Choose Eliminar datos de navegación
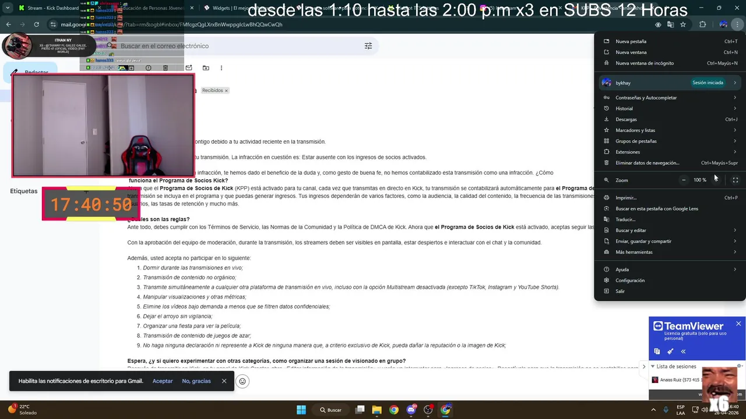746x419 pixels. (670, 163)
